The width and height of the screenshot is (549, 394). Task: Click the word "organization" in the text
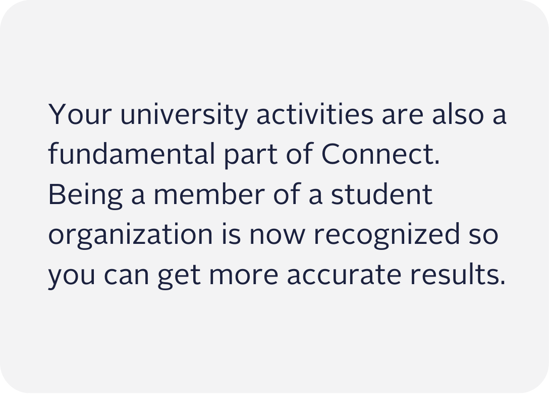[x=130, y=236]
